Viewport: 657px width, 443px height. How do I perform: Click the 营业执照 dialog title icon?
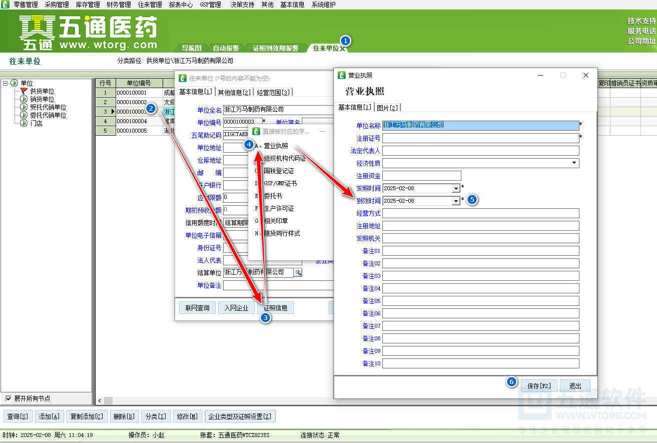342,75
